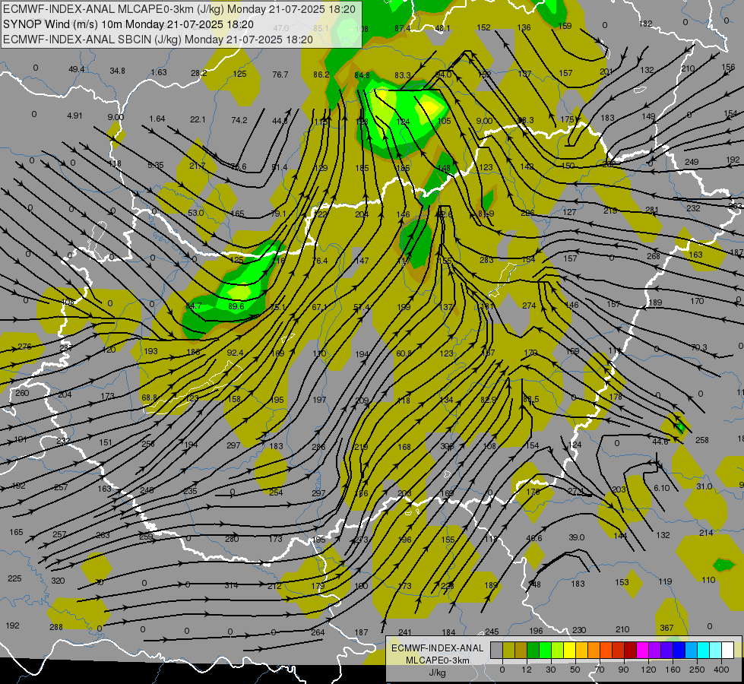This screenshot has width=744, height=684.
Task: Click the map value '408'
Action: (68, 302)
